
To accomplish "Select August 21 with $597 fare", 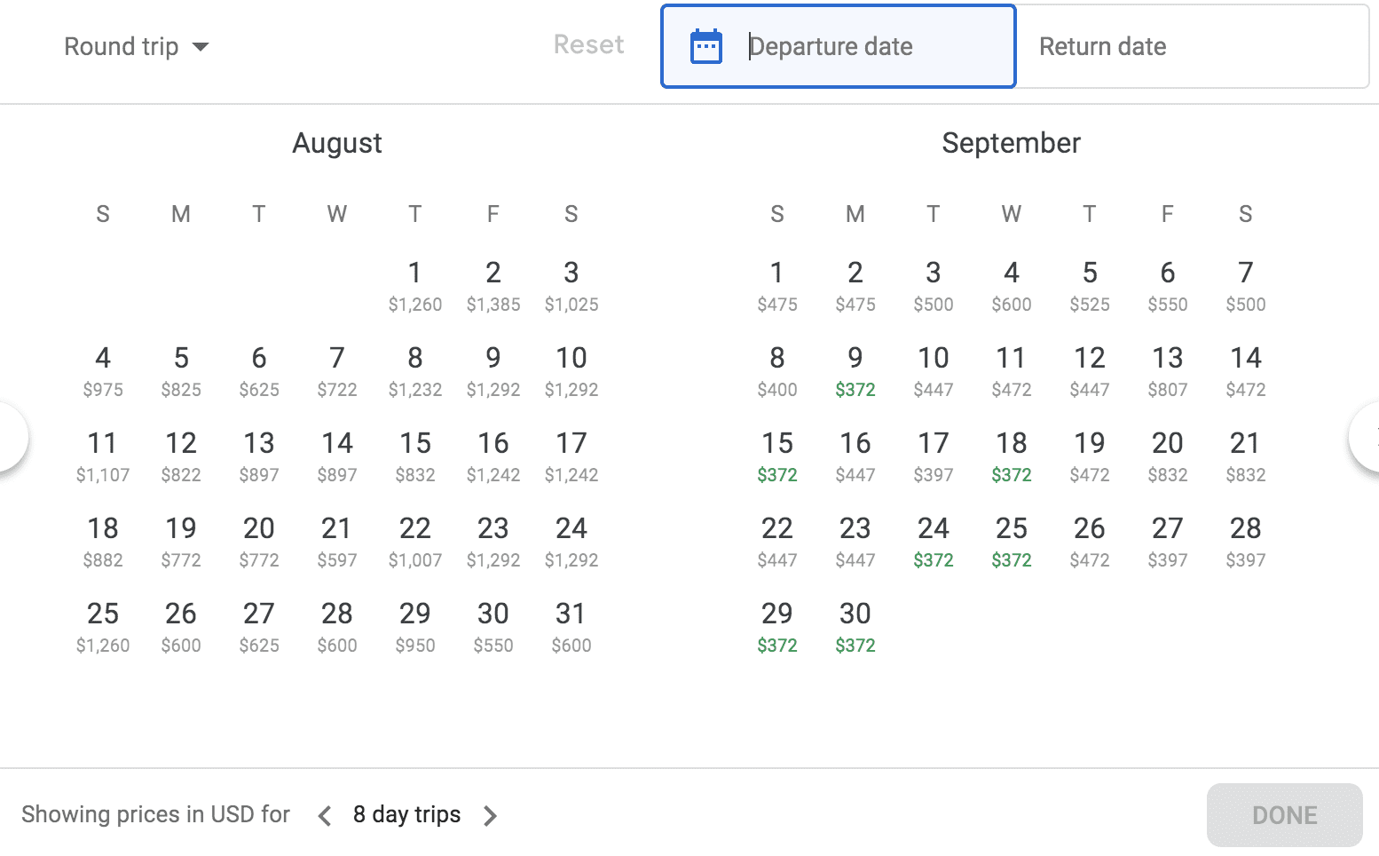I will (x=336, y=540).
